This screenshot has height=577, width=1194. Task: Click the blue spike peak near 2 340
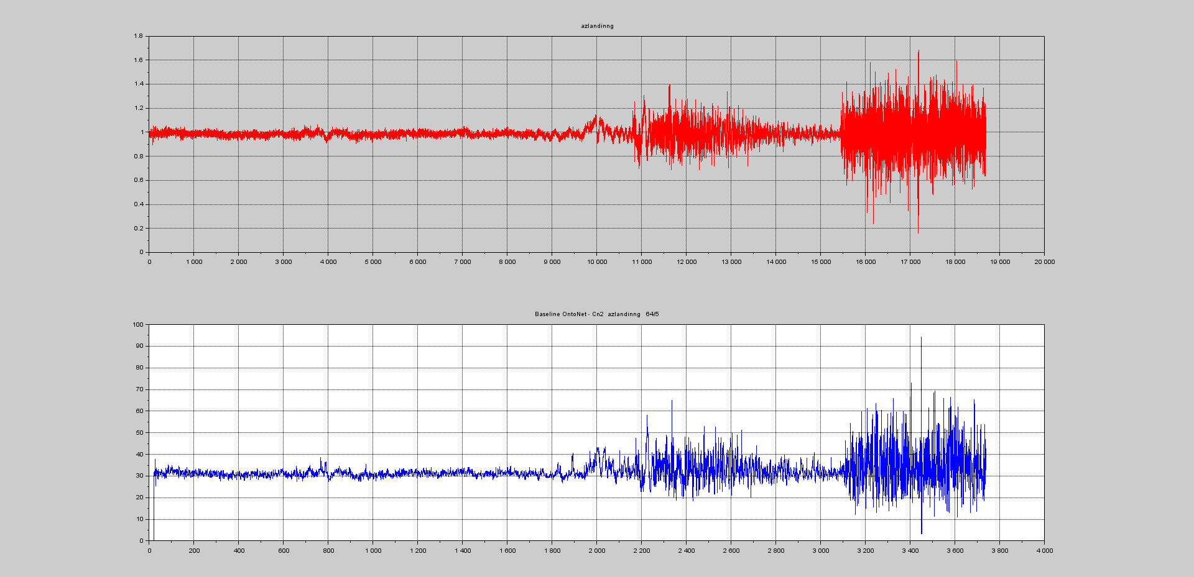tap(672, 401)
